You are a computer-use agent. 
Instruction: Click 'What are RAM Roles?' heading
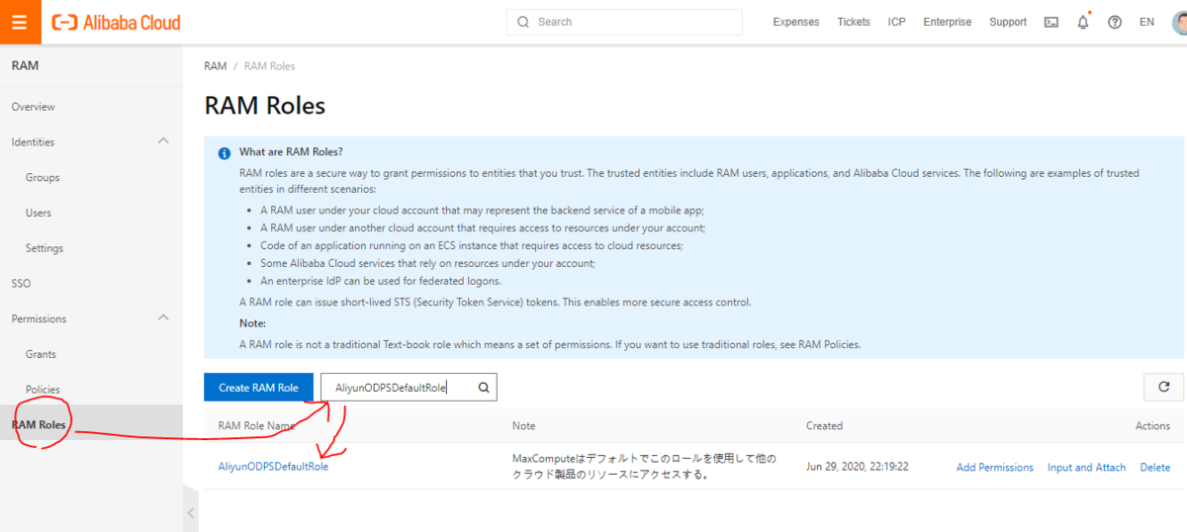point(291,152)
